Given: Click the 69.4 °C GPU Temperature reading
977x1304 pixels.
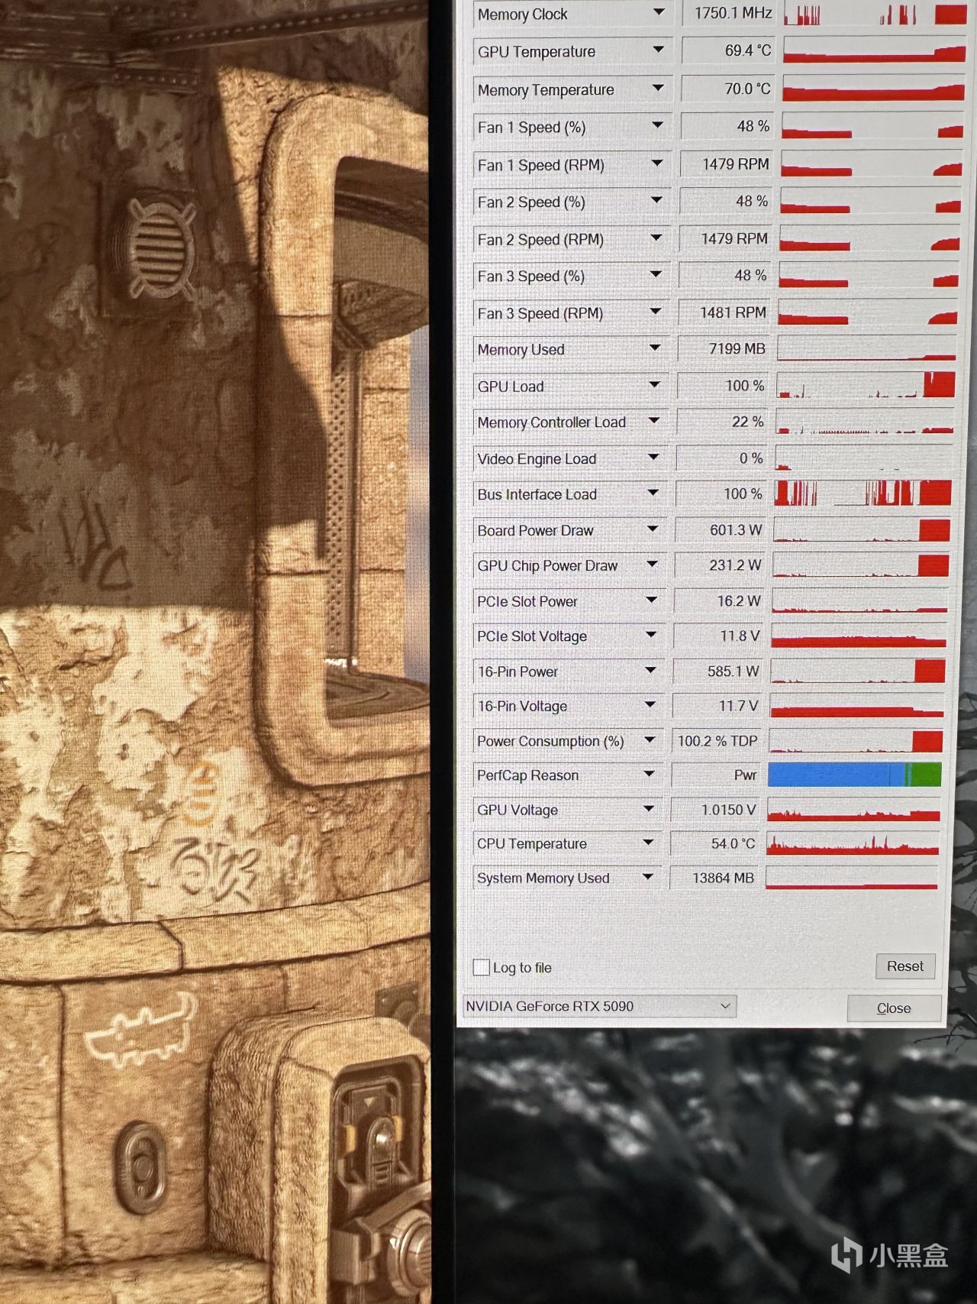Looking at the screenshot, I should (728, 50).
